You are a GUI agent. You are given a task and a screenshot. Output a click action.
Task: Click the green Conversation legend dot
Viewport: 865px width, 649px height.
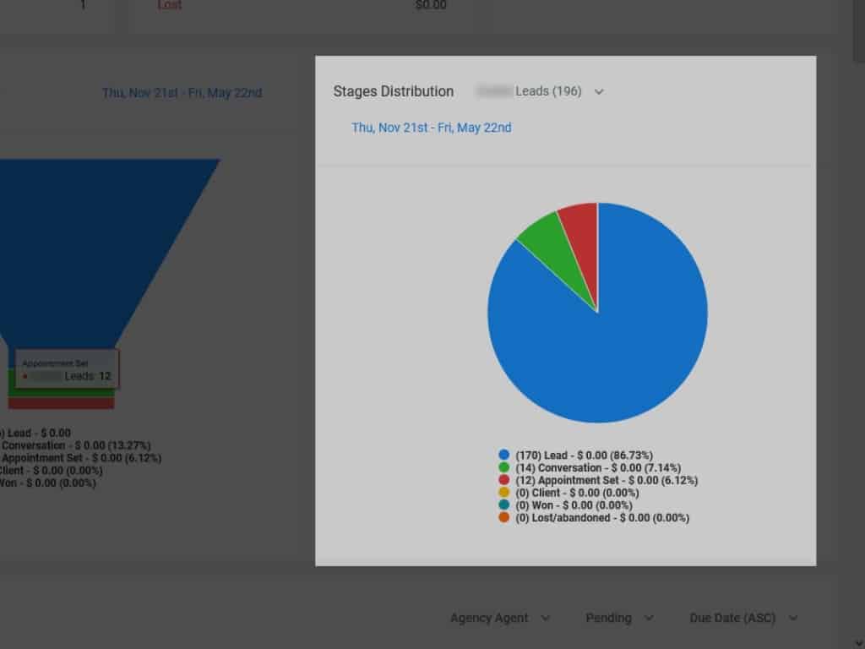pyautogui.click(x=504, y=467)
